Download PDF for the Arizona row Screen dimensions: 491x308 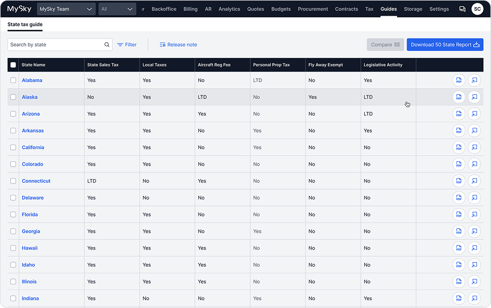tap(459, 114)
